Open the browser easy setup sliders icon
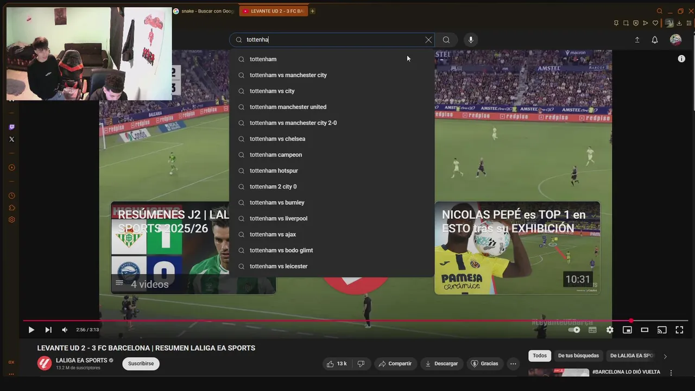695x391 pixels. [690, 23]
